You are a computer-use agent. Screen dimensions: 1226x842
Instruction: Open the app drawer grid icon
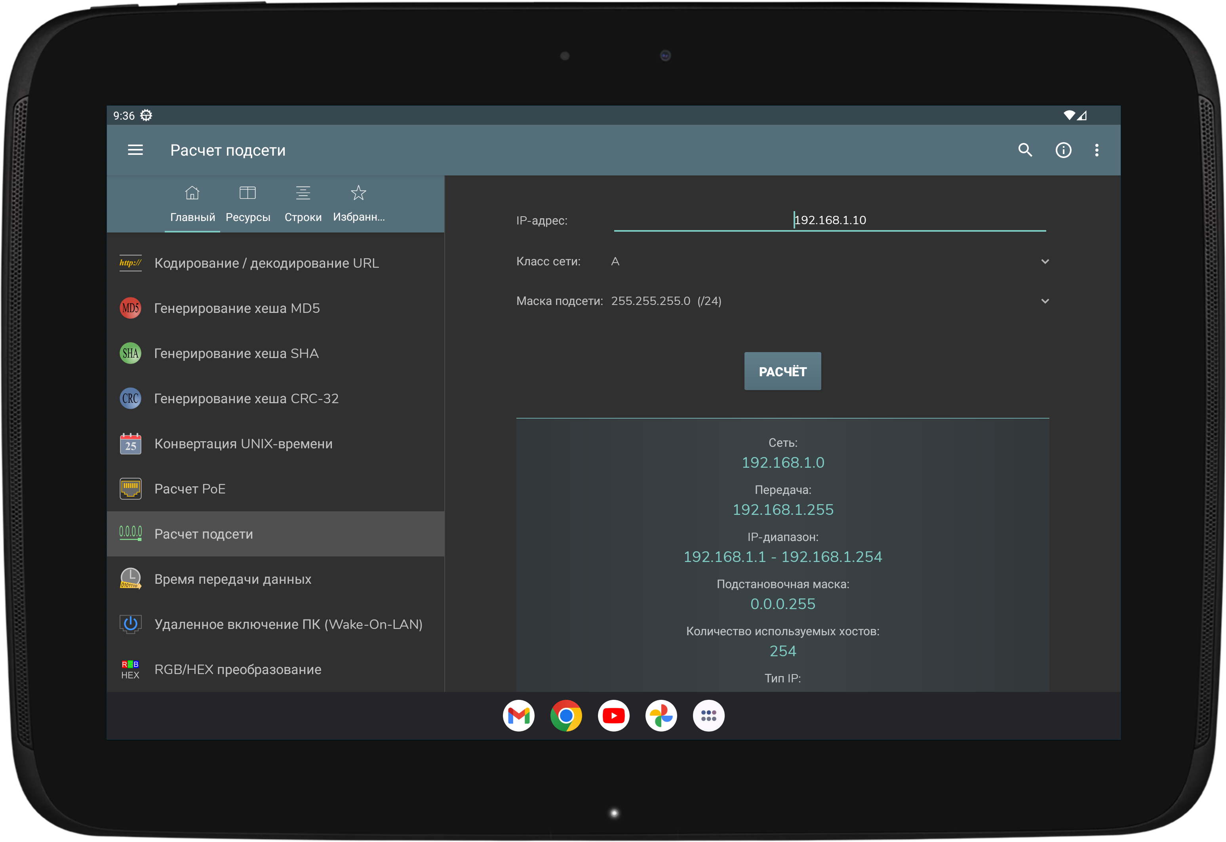[x=708, y=716]
